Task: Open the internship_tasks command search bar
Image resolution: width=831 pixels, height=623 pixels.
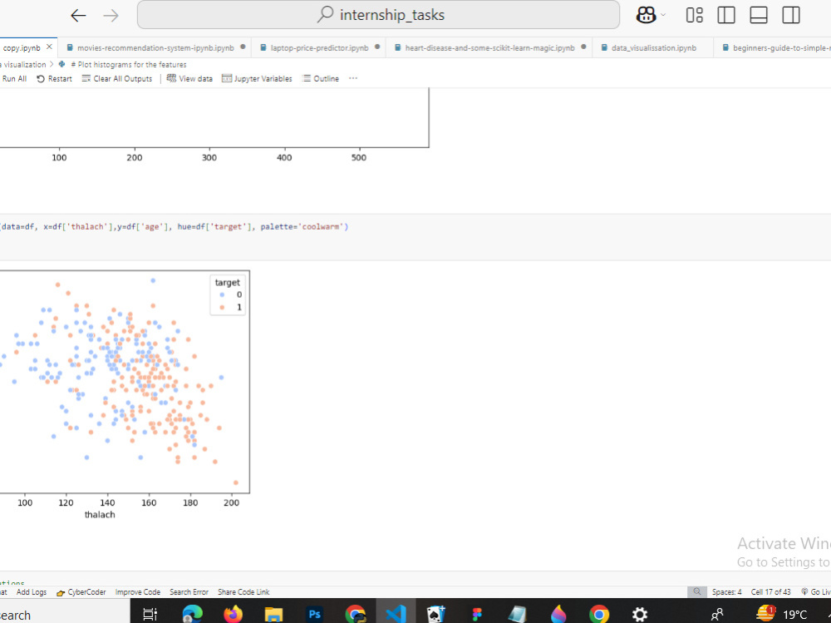Action: click(378, 15)
